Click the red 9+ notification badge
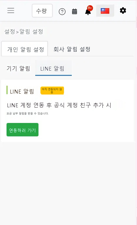This screenshot has height=225, width=137. click(90, 8)
